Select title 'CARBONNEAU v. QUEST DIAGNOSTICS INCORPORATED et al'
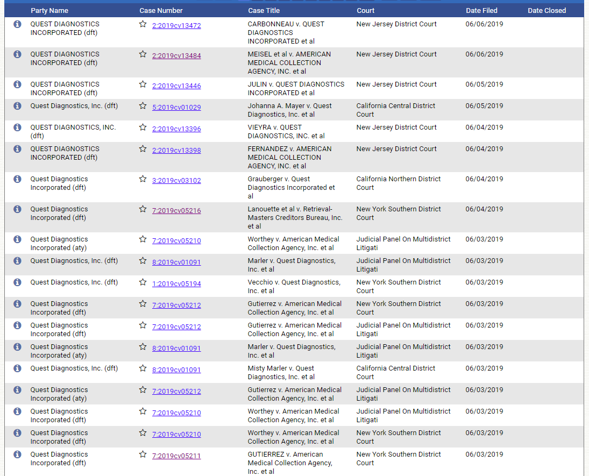Image resolution: width=589 pixels, height=476 pixels. pyautogui.click(x=286, y=33)
